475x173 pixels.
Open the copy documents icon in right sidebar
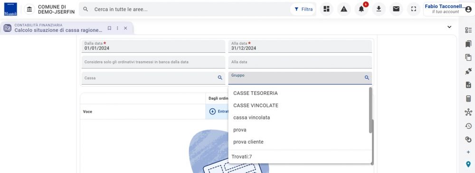coord(468,58)
